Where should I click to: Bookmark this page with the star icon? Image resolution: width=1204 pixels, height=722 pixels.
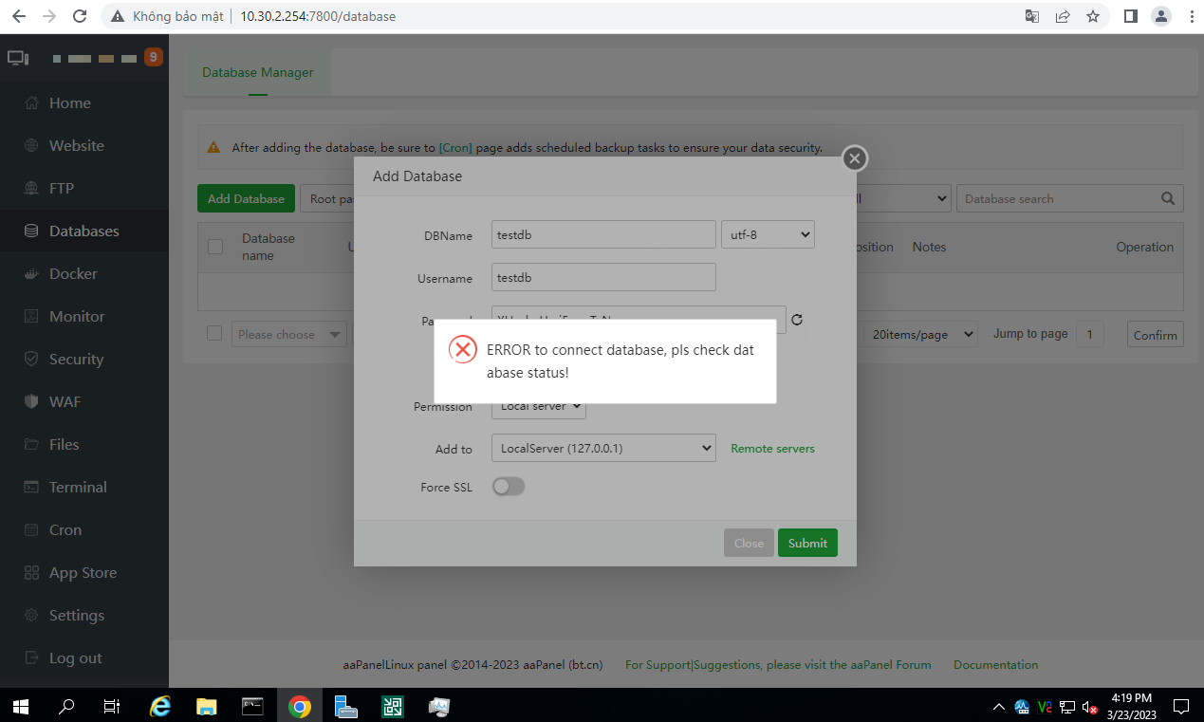(1093, 16)
